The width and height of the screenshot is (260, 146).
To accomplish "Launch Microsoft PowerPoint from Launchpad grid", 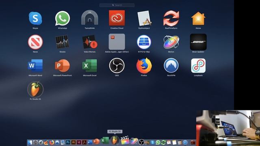I will click(62, 66).
